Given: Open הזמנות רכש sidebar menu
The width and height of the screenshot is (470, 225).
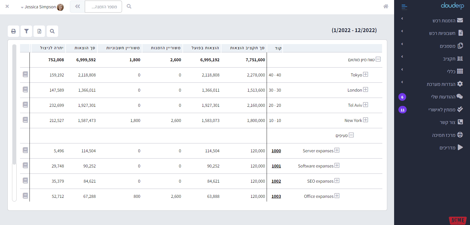Looking at the screenshot, I should pos(444,21).
